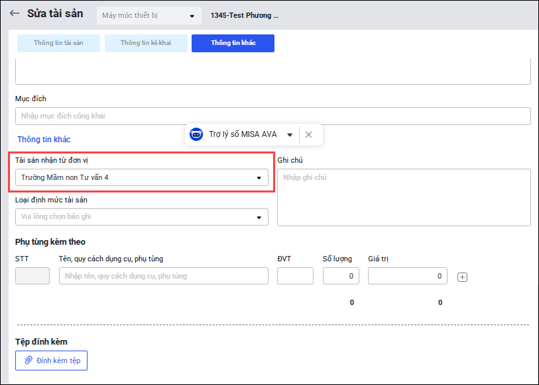Click the Tên, quy cách dụng cụ, phụ tùng field
The width and height of the screenshot is (539, 385).
(x=163, y=276)
